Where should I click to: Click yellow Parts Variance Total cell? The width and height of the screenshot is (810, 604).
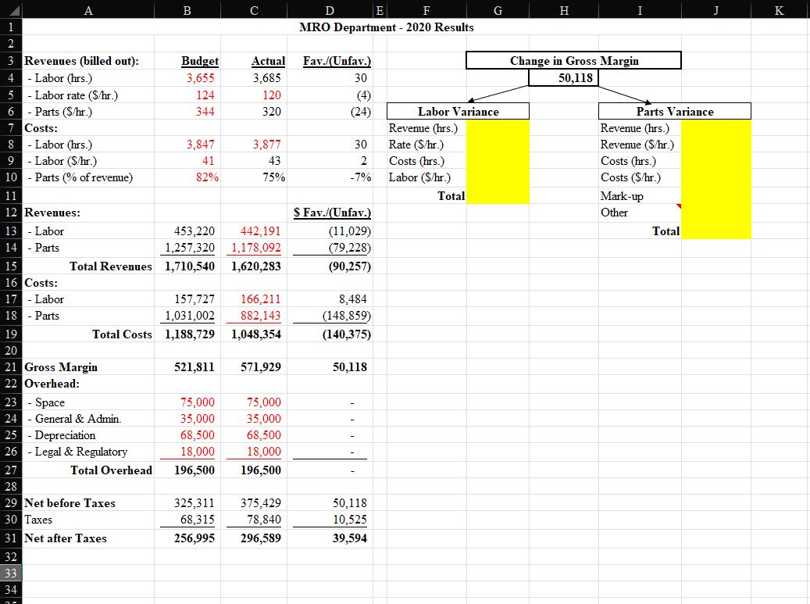point(716,231)
